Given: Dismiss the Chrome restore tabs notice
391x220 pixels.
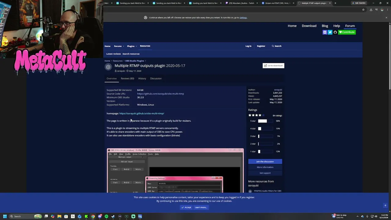Looking at the screenshot, I should click(x=386, y=17).
